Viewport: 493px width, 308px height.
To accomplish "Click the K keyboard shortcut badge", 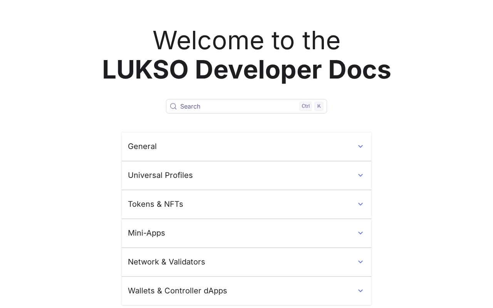I will coord(319,106).
